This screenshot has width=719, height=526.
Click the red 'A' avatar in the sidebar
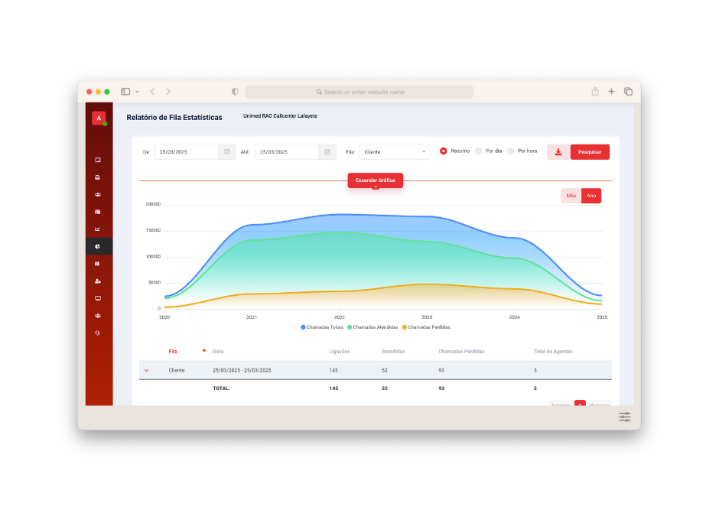tap(99, 119)
